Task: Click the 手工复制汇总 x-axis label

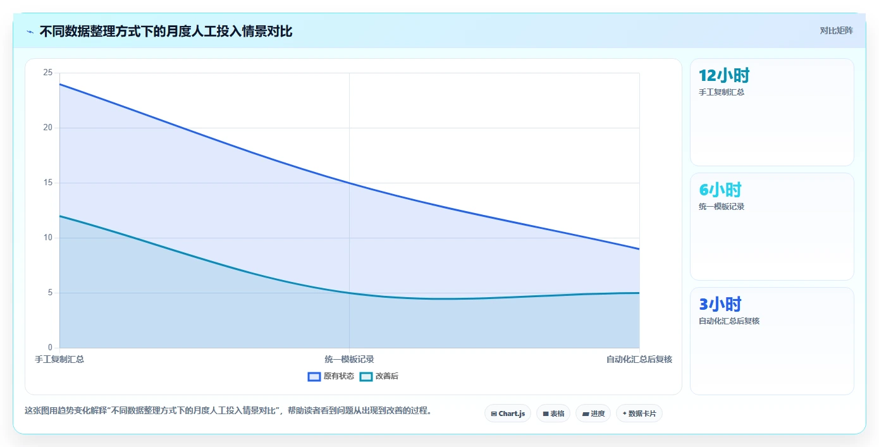Action: click(x=59, y=359)
